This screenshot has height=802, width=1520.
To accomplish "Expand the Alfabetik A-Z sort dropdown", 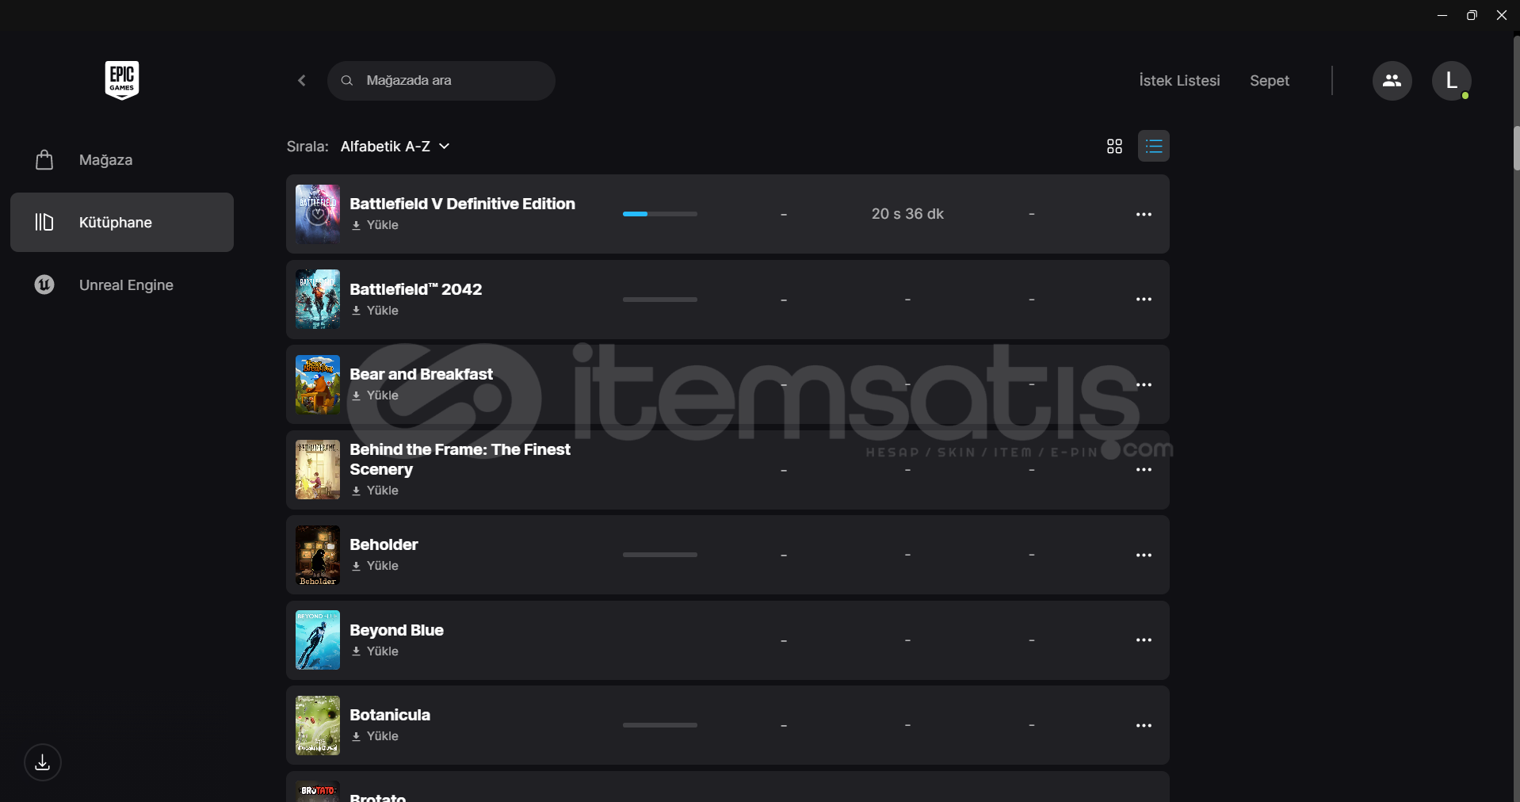I will (x=395, y=147).
